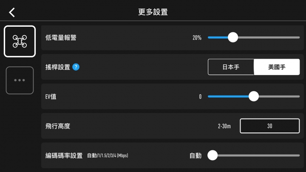Image resolution: width=306 pixels, height=172 pixels.
Task: Open the blue help icon beside 搖桿設置
Action: (x=76, y=67)
